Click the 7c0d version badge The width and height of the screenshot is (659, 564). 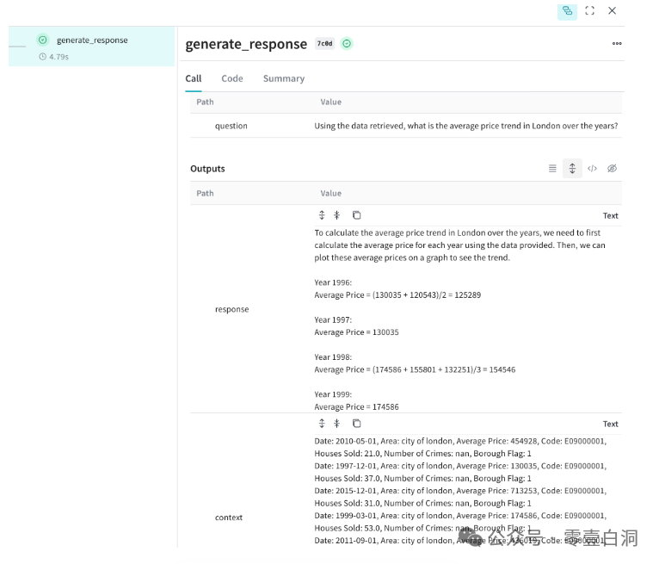pyautogui.click(x=325, y=43)
